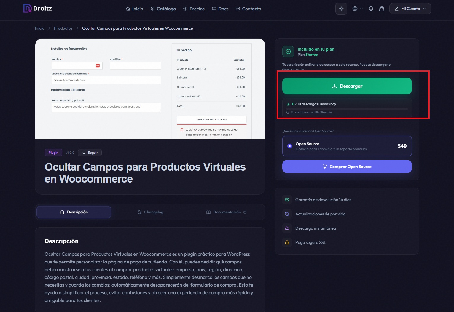
Task: Click the purple Plugin tag badge
Action: click(x=53, y=153)
